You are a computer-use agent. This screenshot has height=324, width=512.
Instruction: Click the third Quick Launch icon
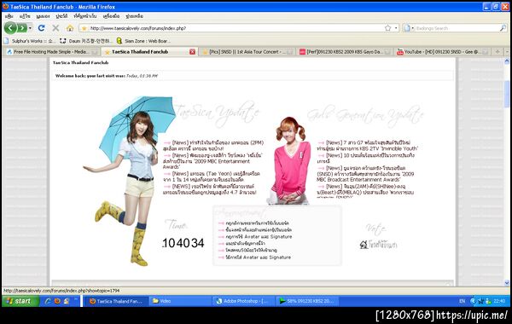(x=67, y=301)
